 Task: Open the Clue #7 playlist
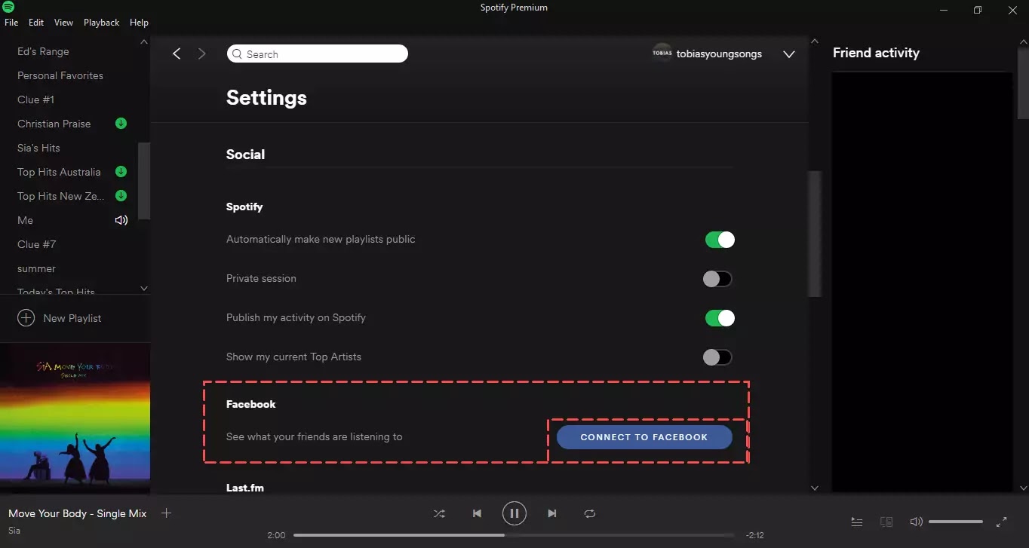click(36, 244)
